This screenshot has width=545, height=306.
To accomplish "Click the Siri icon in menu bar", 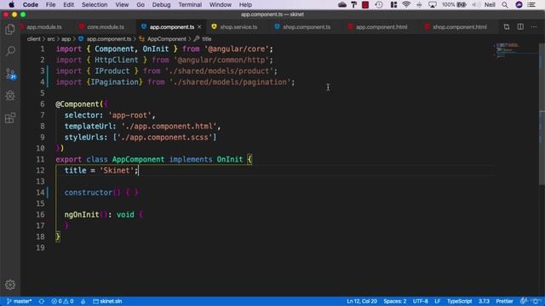I will tap(519, 4).
